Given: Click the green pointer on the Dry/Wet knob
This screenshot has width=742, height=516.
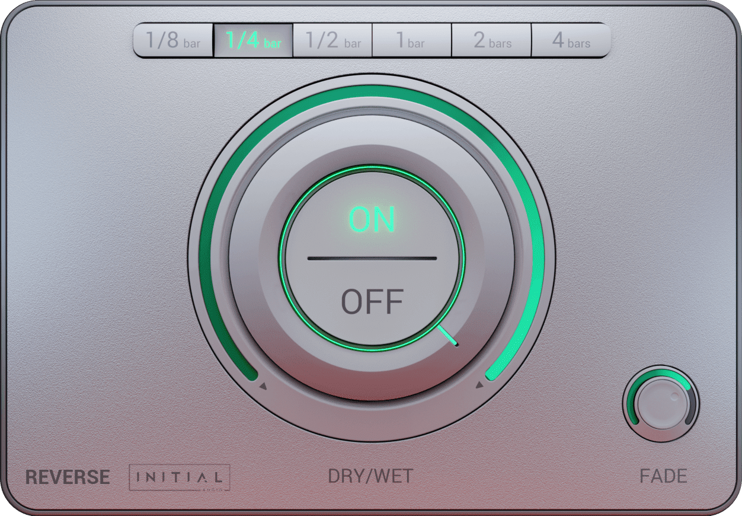Looking at the screenshot, I should pos(449,336).
